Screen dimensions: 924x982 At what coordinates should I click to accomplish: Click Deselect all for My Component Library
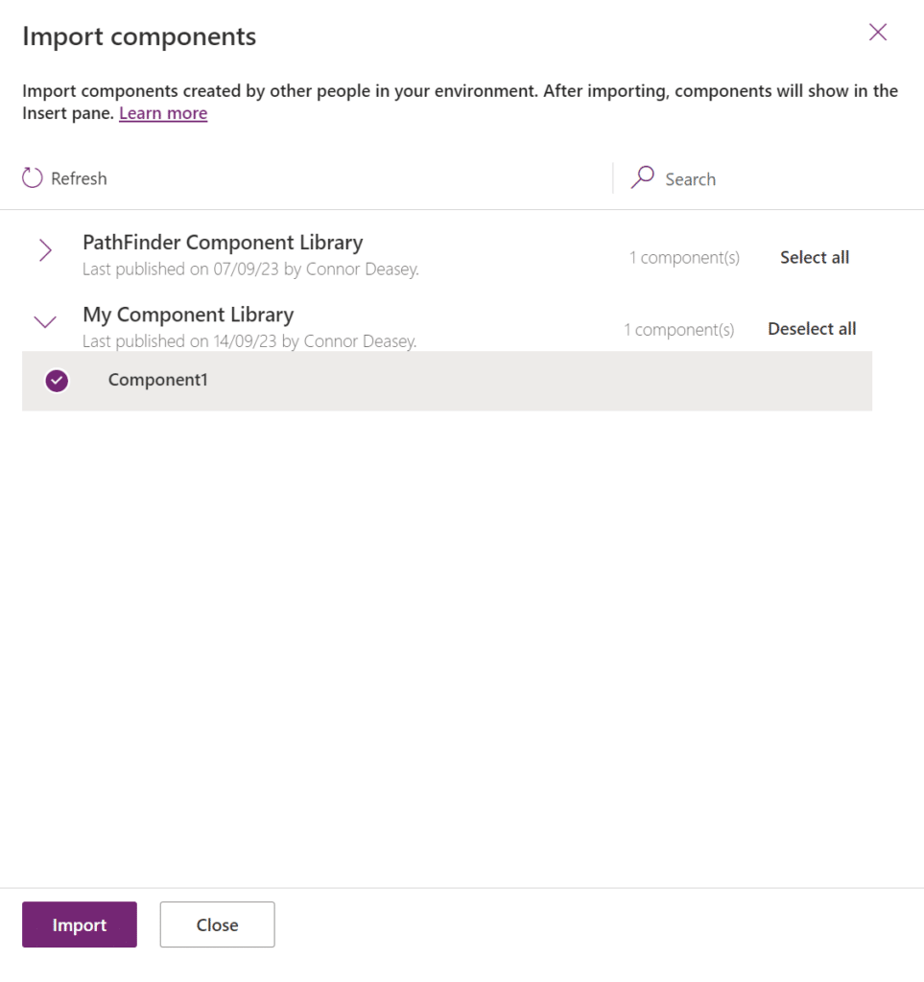pyautogui.click(x=811, y=328)
